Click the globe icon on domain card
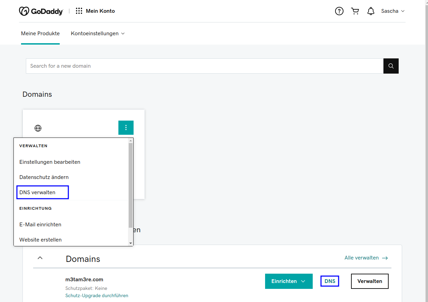This screenshot has width=428, height=302. (38, 128)
